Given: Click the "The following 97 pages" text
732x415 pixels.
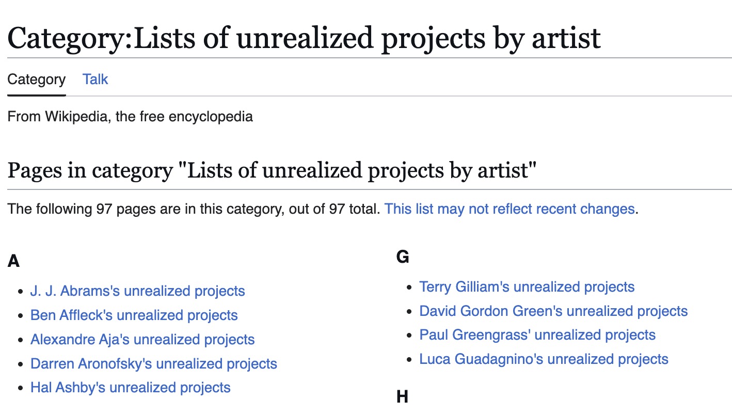Looking at the screenshot, I should pos(194,209).
